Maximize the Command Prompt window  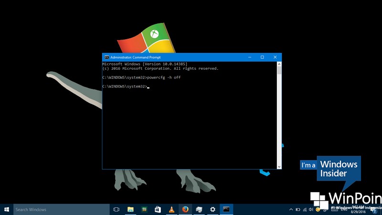[262, 57]
